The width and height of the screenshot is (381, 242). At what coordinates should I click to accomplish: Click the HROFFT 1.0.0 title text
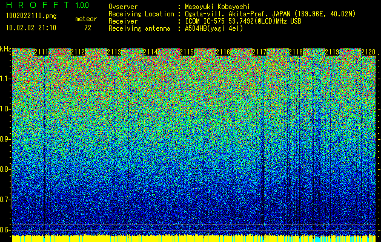pos(47,5)
